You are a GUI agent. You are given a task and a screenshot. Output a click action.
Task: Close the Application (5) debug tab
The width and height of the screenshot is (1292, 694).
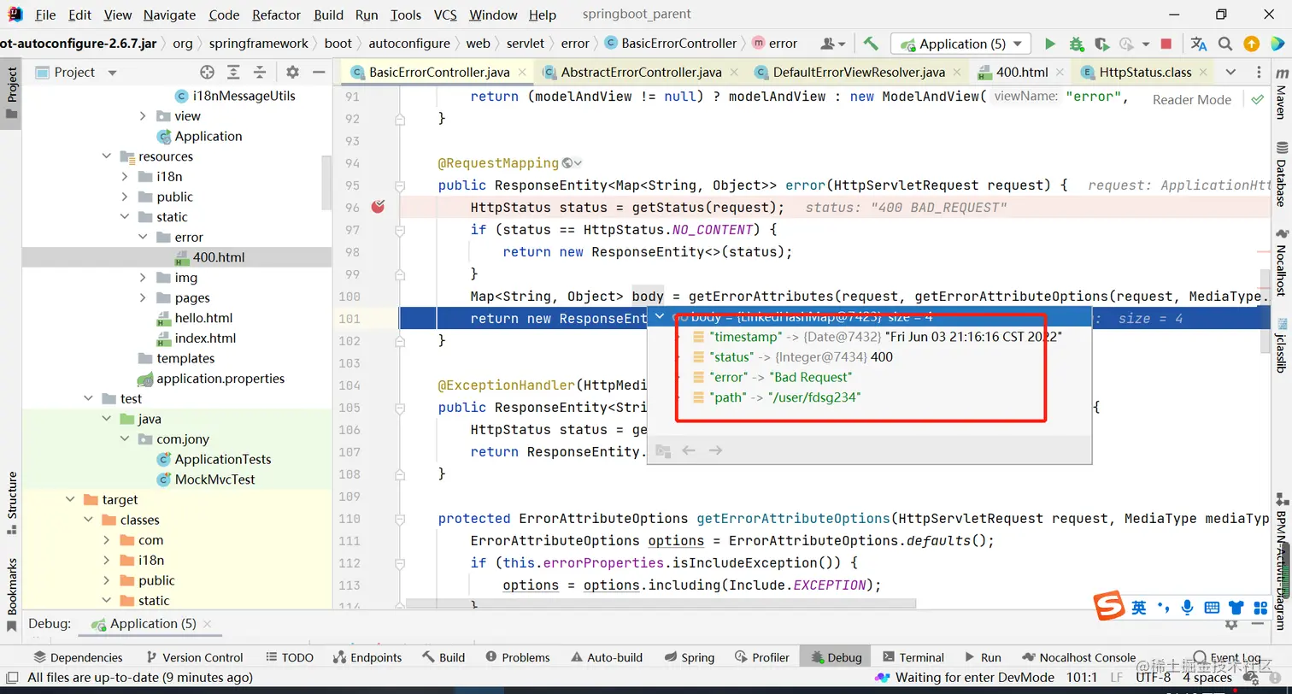point(208,624)
